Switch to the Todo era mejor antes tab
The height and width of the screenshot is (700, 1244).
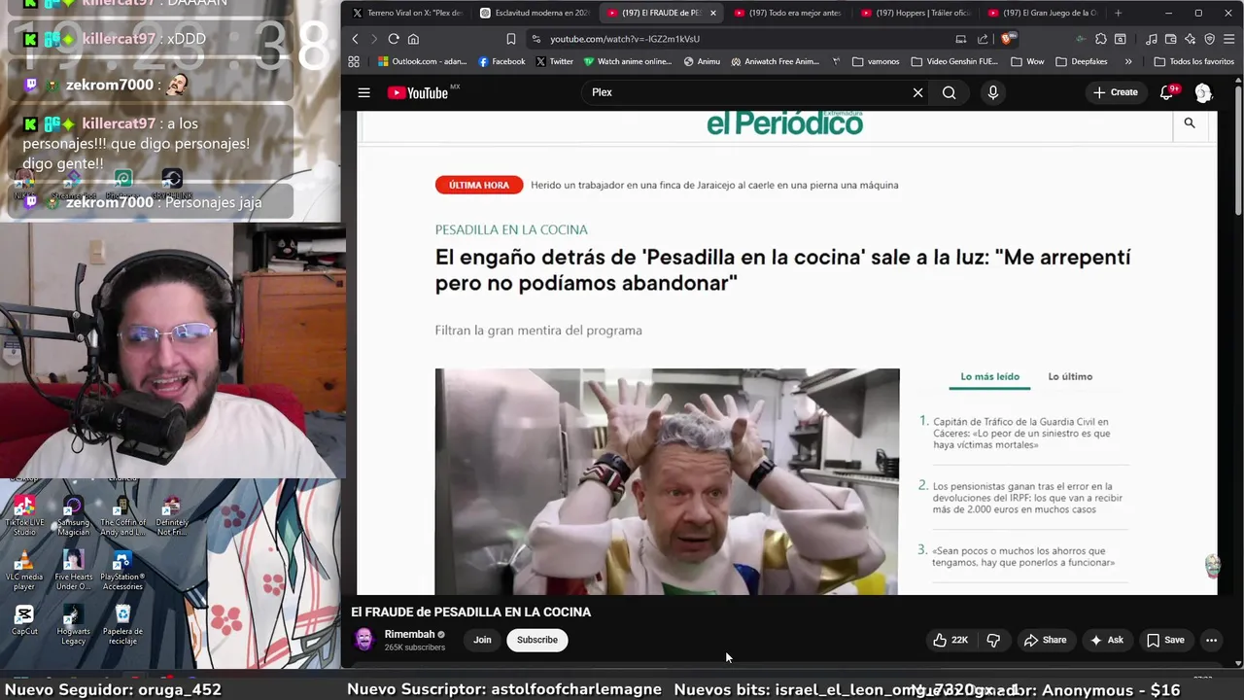[x=787, y=13]
